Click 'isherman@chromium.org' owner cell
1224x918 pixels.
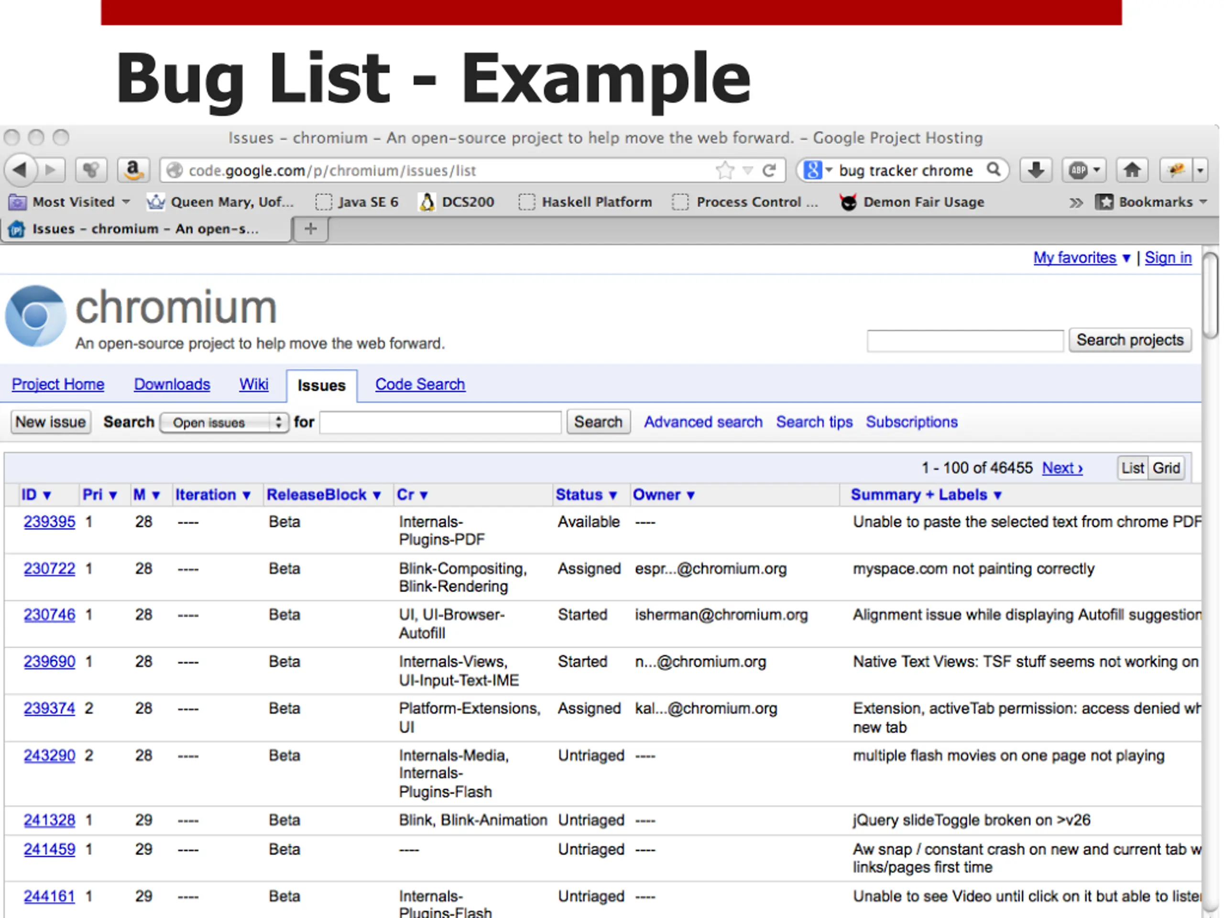pos(721,615)
